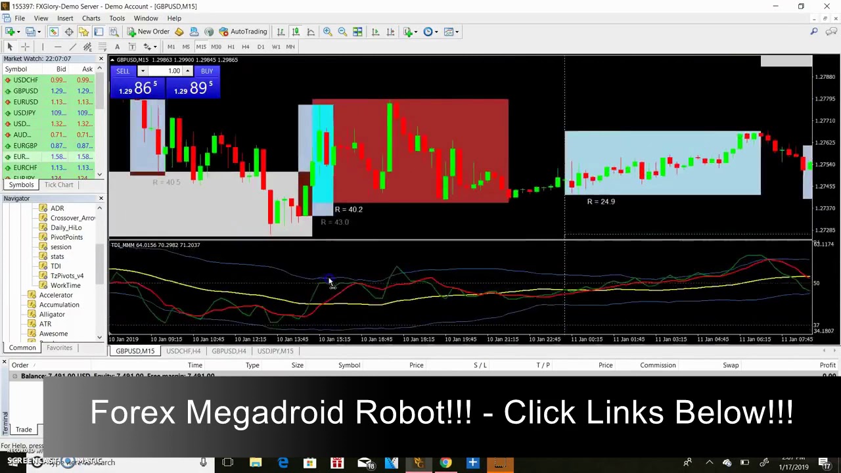
Task: Open the Insert menu
Action: tap(65, 18)
